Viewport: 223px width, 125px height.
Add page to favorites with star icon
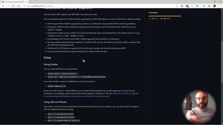(176, 6)
